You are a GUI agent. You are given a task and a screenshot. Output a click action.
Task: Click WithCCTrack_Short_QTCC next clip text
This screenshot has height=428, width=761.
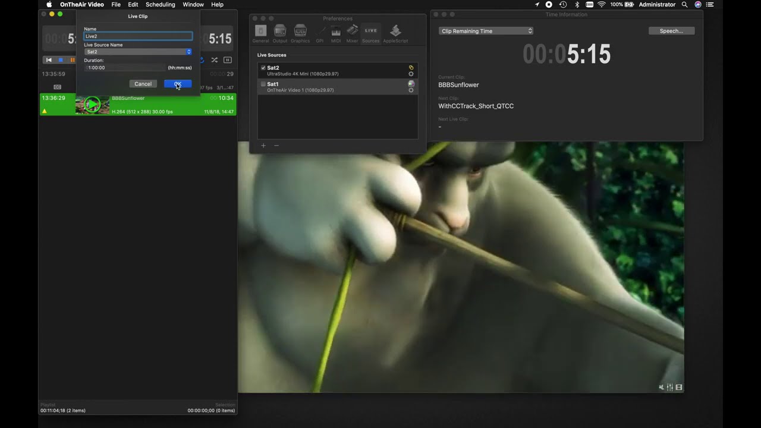click(476, 106)
